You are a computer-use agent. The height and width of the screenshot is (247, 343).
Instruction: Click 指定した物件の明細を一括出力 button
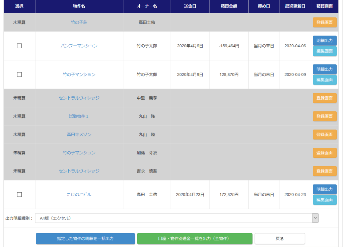pos(85,239)
